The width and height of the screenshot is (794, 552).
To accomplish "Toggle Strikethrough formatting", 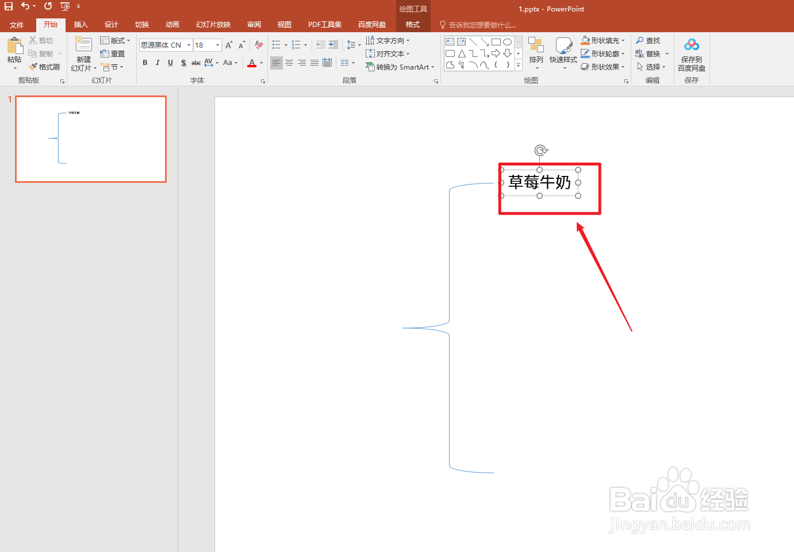I will (x=196, y=63).
